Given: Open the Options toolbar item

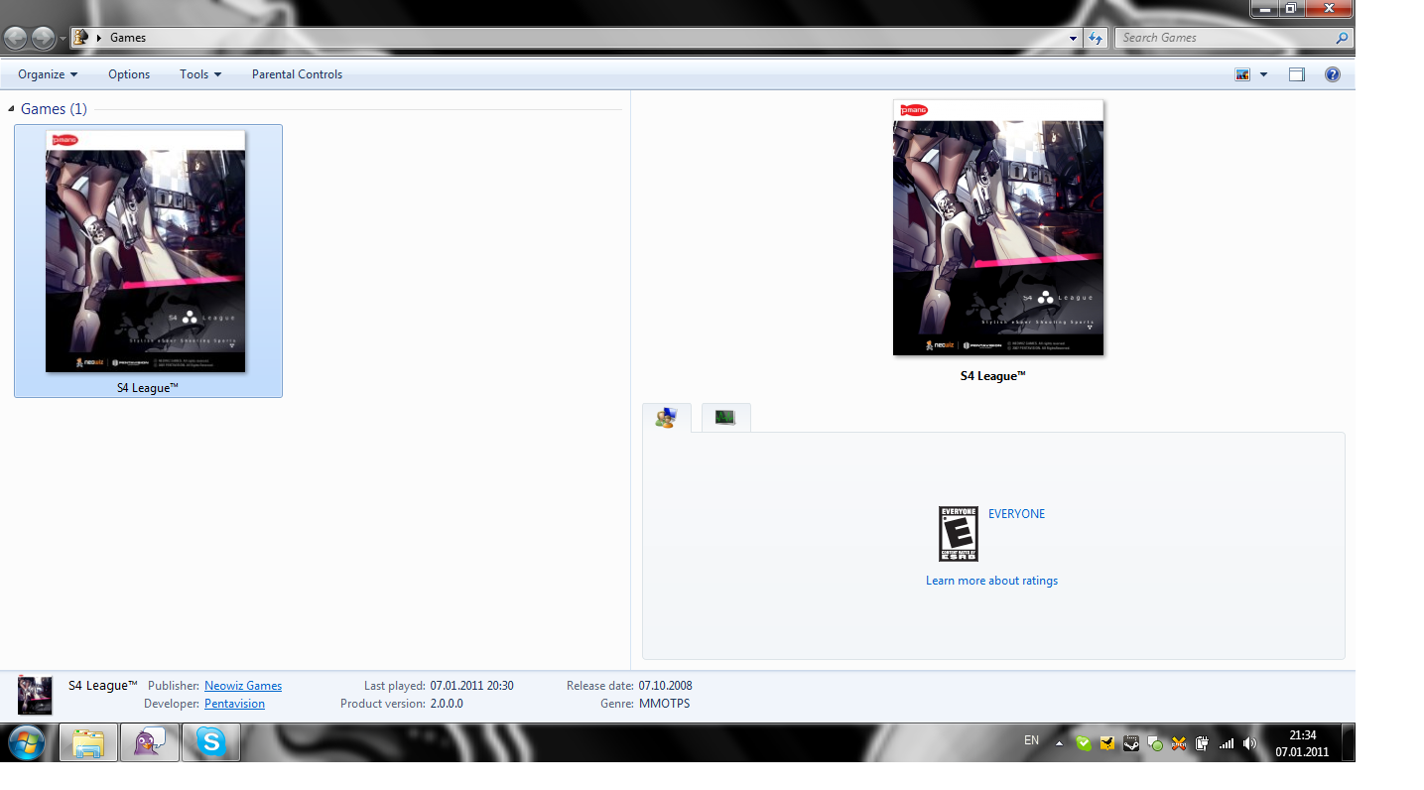Looking at the screenshot, I should click(x=129, y=74).
